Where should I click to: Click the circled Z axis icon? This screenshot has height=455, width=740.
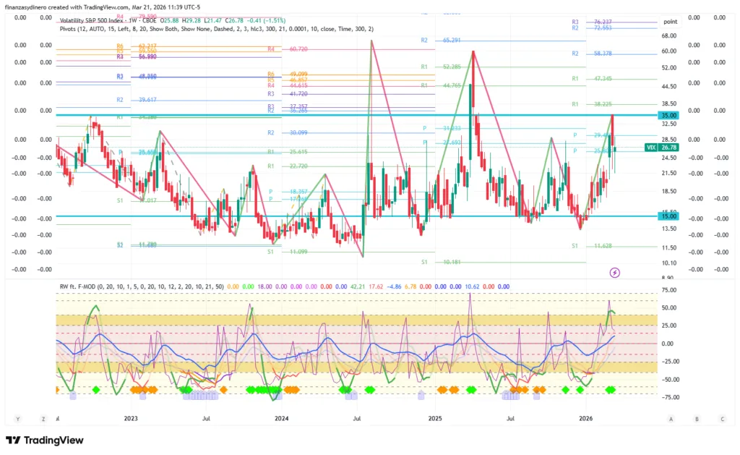[43, 419]
